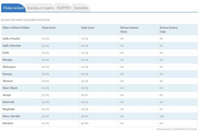This screenshot has width=199, height=133.
Task: Select the Hani i Elezit row name
Action: click(10, 88)
